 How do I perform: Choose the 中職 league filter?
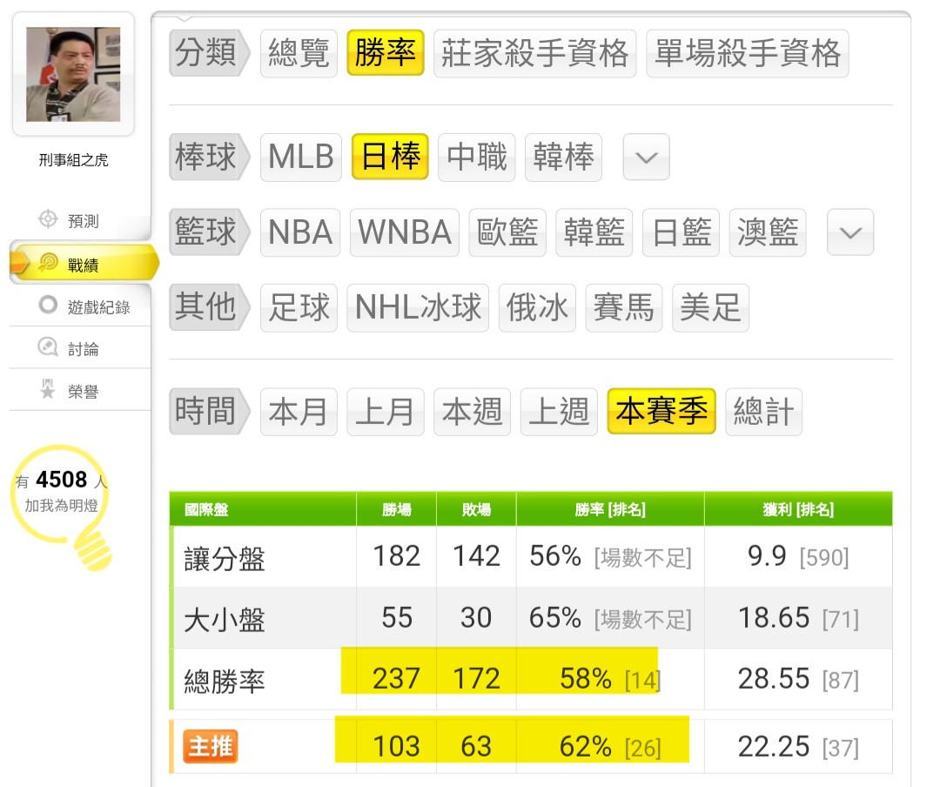pos(477,158)
